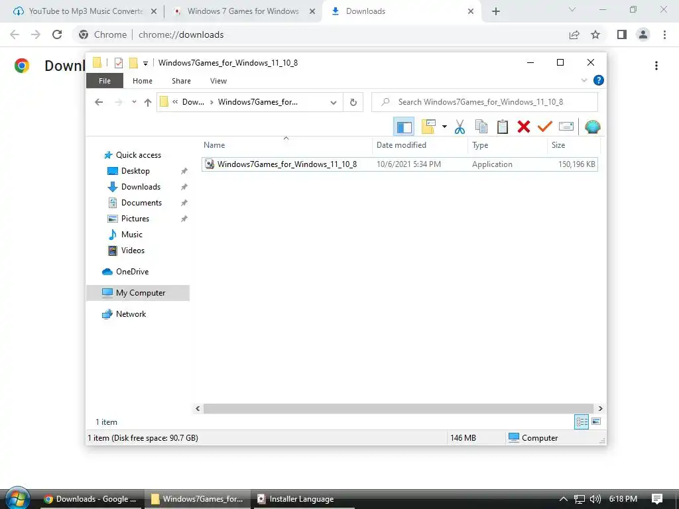The width and height of the screenshot is (679, 509).
Task: Select Downloads in navigation pane
Action: pyautogui.click(x=141, y=187)
